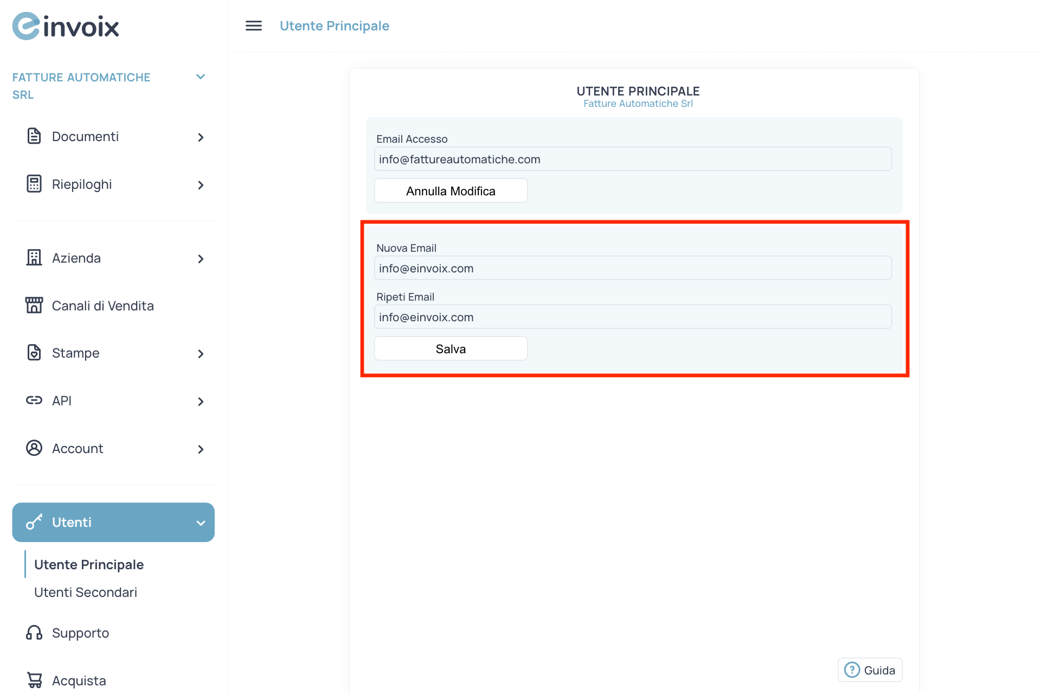This screenshot has width=1041, height=694.
Task: Expand the Documenti section chevron
Action: tap(201, 137)
